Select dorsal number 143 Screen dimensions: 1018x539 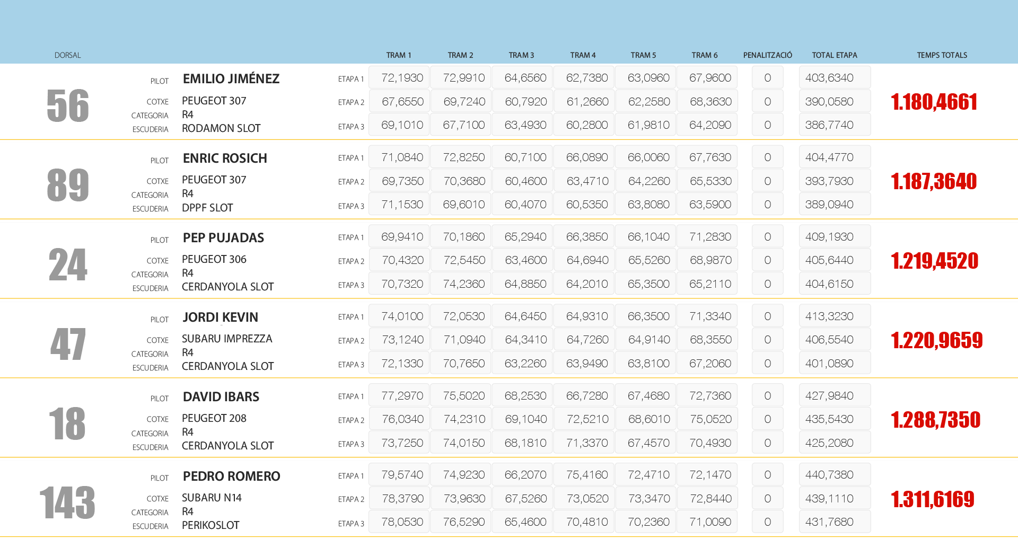[67, 502]
